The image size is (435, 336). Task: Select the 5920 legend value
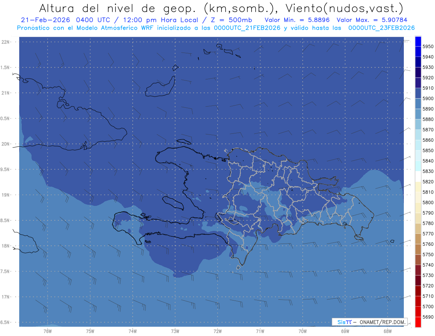pyautogui.click(x=428, y=78)
